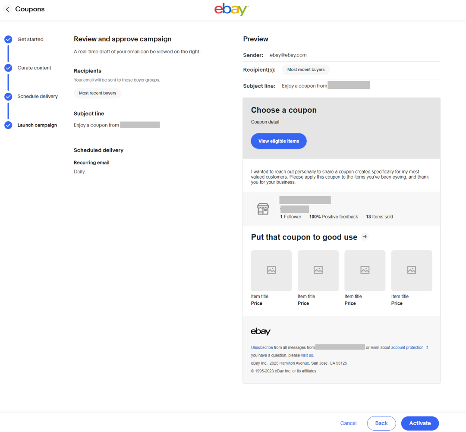Click the storefront icon in the email preview

click(x=263, y=208)
